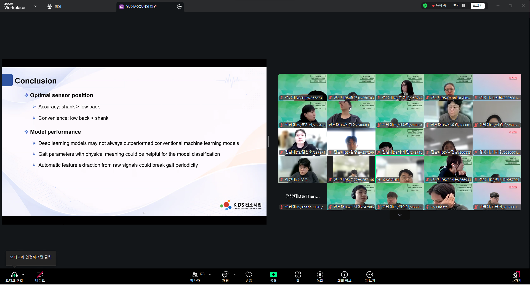
Task: Open the participants panel
Action: click(195, 275)
